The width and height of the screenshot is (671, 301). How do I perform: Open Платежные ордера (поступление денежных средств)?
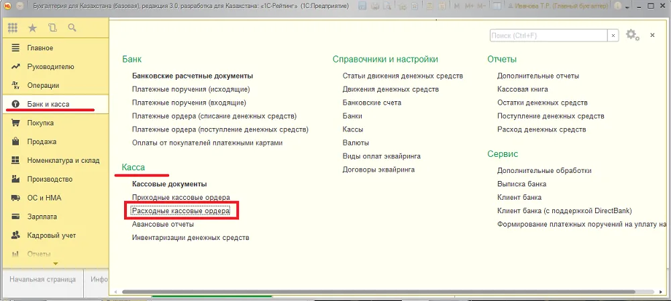pyautogui.click(x=220, y=129)
